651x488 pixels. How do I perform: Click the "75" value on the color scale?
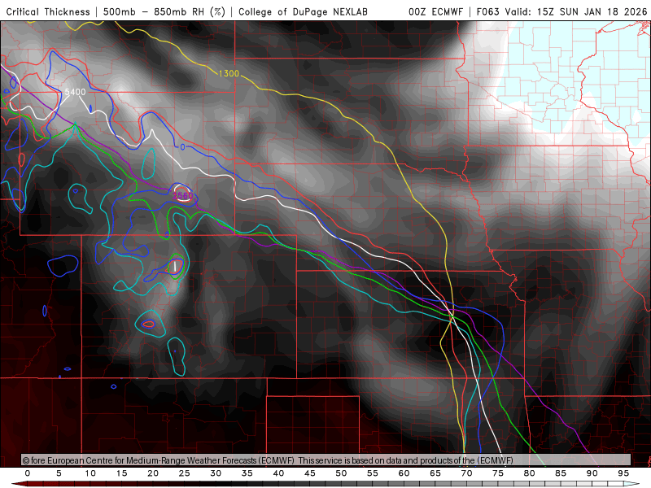[x=498, y=473]
